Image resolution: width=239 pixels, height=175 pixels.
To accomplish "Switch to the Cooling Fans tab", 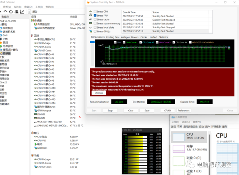I will 113,37.
